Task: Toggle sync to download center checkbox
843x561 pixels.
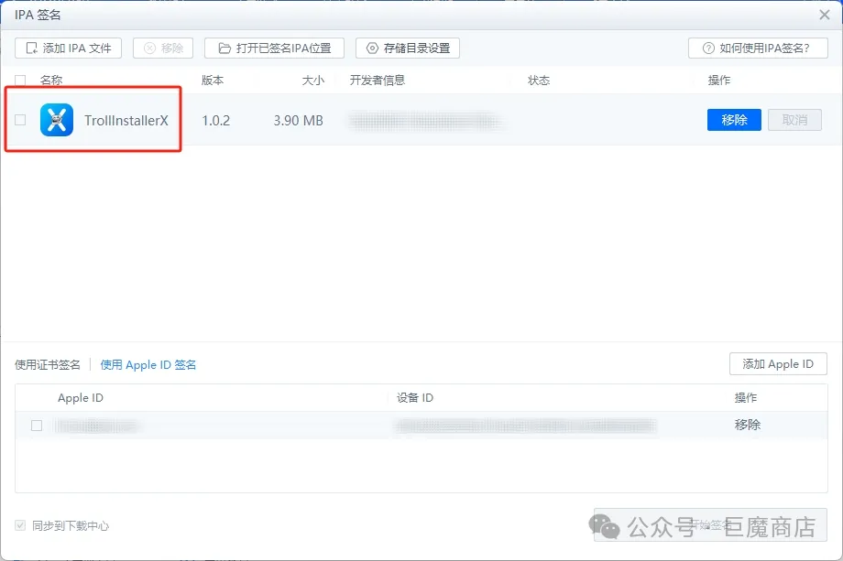Action: click(20, 525)
